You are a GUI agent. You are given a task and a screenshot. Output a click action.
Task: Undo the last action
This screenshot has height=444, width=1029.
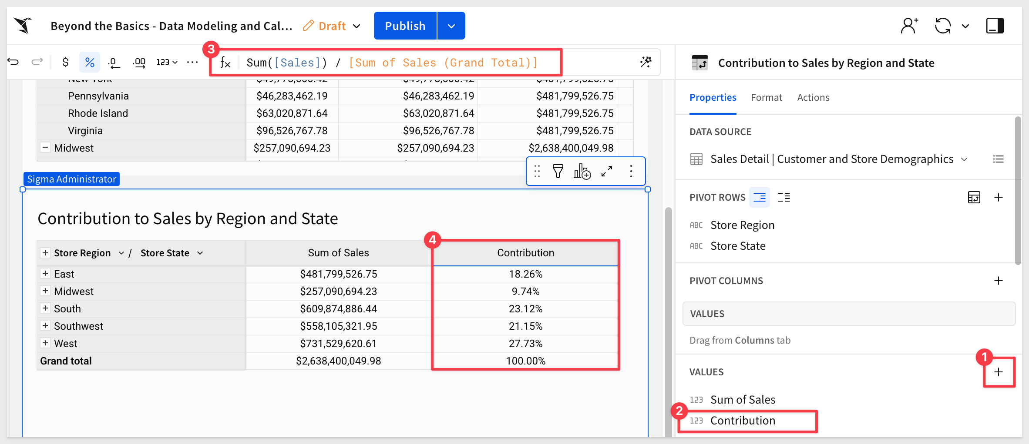[13, 62]
